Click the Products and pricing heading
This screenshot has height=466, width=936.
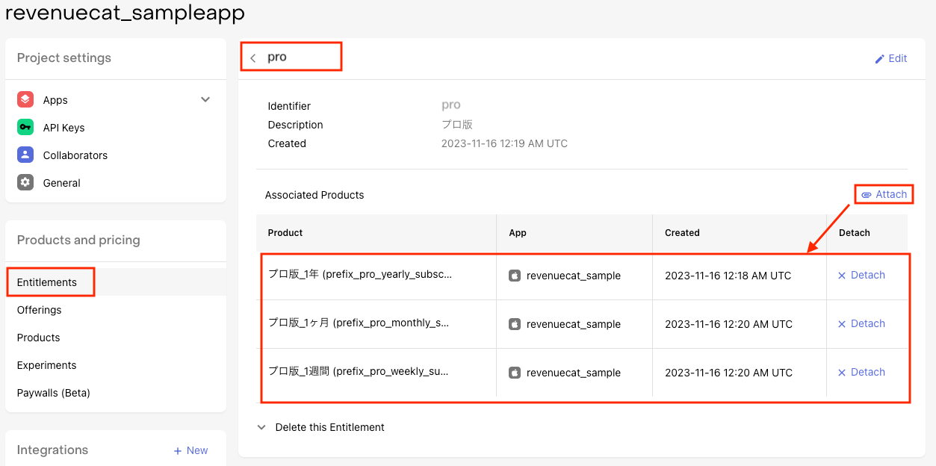tap(78, 240)
